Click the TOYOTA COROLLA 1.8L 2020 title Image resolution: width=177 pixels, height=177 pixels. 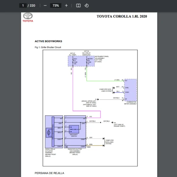pyautogui.click(x=122, y=16)
